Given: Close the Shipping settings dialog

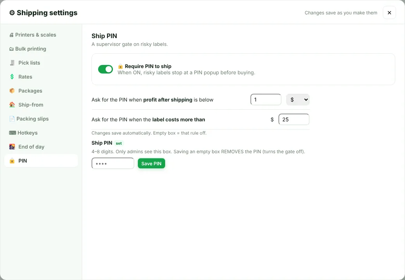Looking at the screenshot, I should (x=389, y=12).
